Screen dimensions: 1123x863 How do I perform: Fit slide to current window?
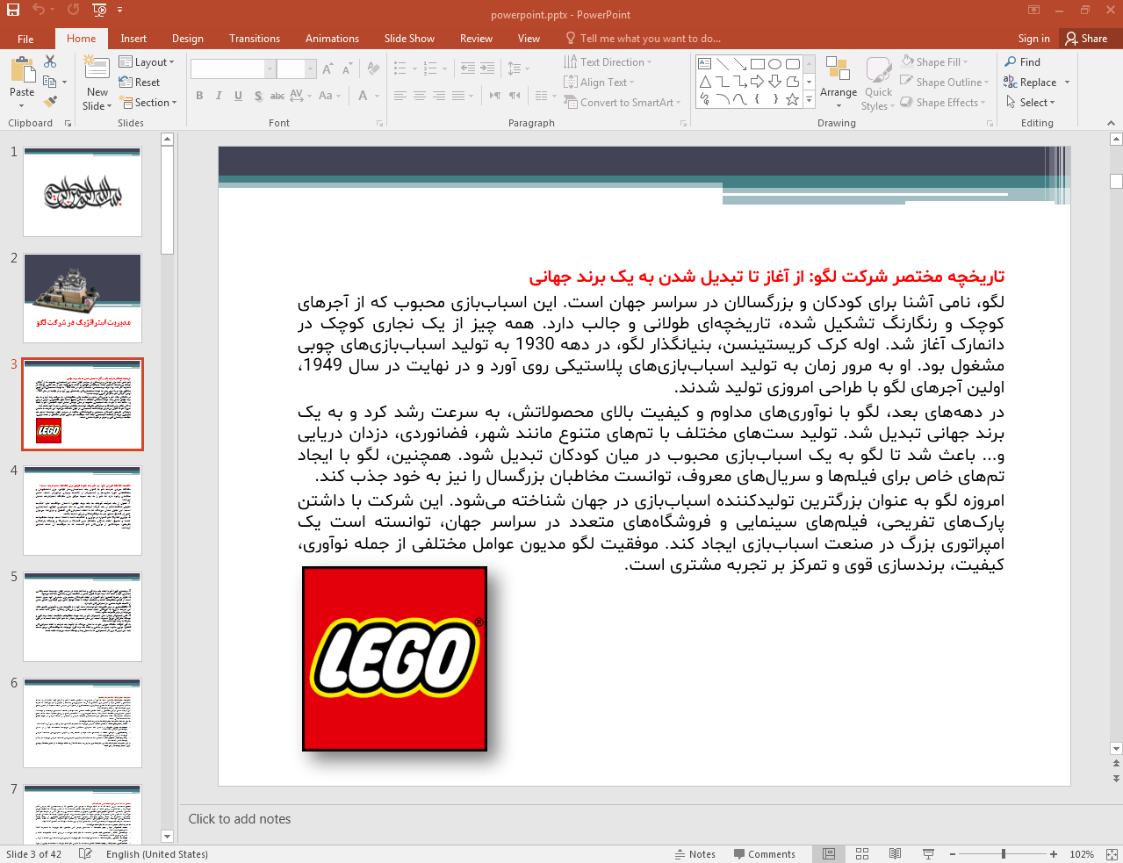click(1111, 854)
